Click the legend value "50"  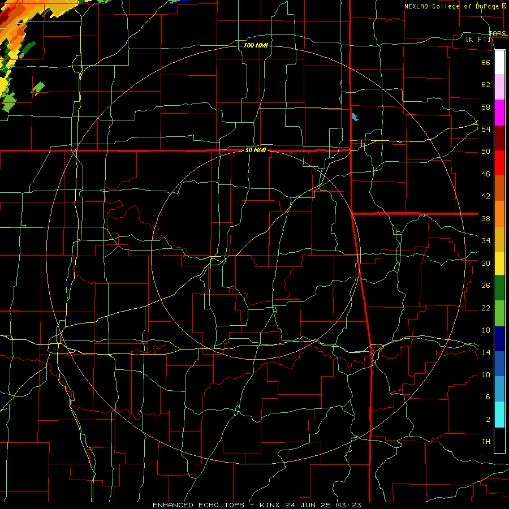click(486, 152)
